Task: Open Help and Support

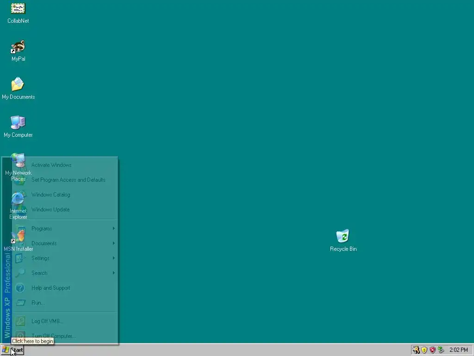Action: click(65, 288)
